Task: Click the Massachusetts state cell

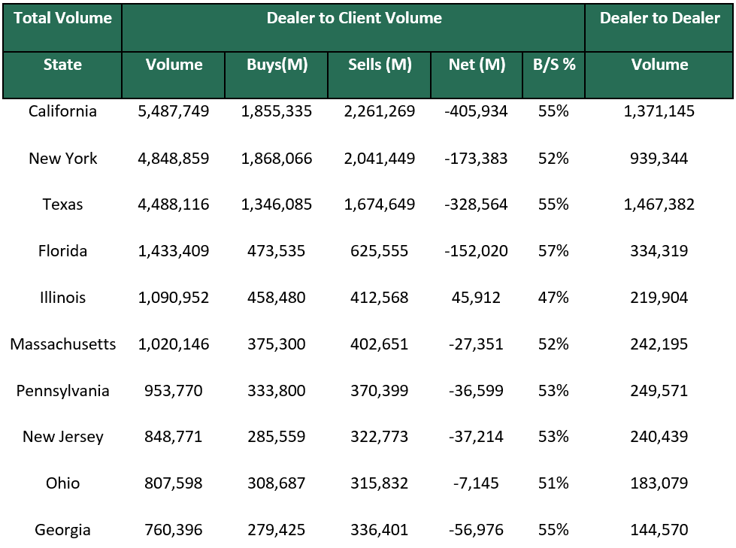Action: coord(62,344)
